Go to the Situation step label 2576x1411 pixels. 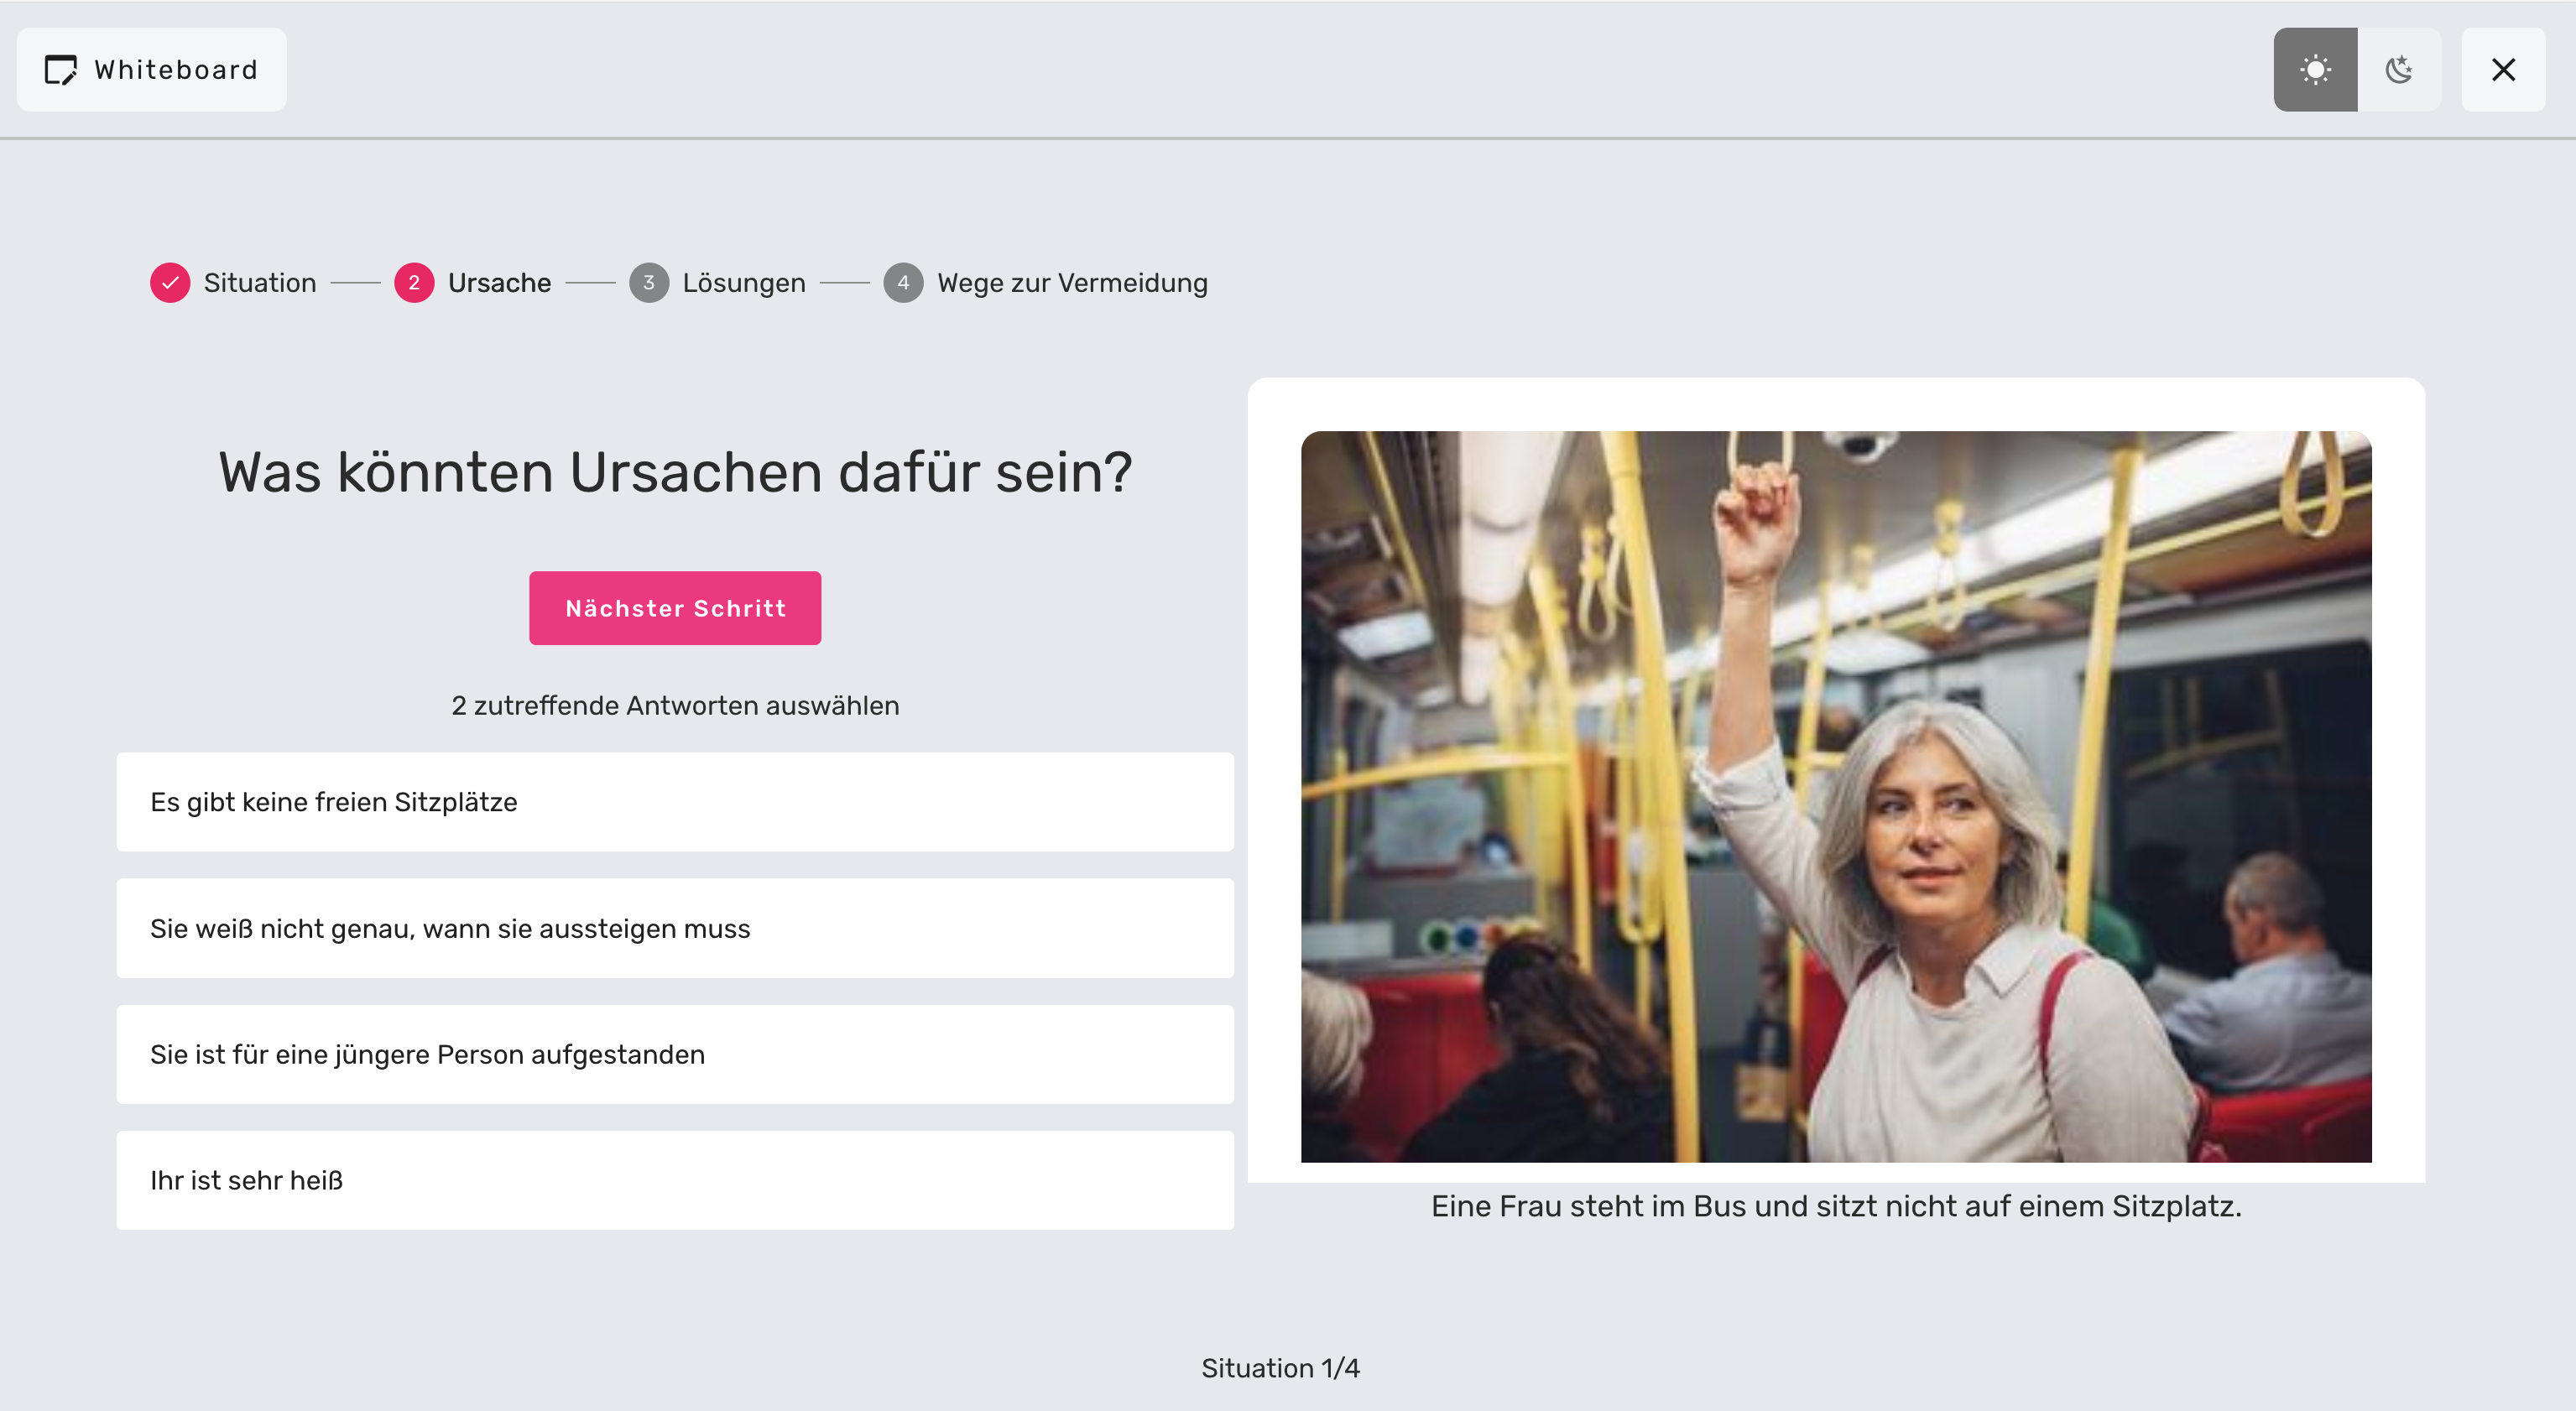point(260,283)
